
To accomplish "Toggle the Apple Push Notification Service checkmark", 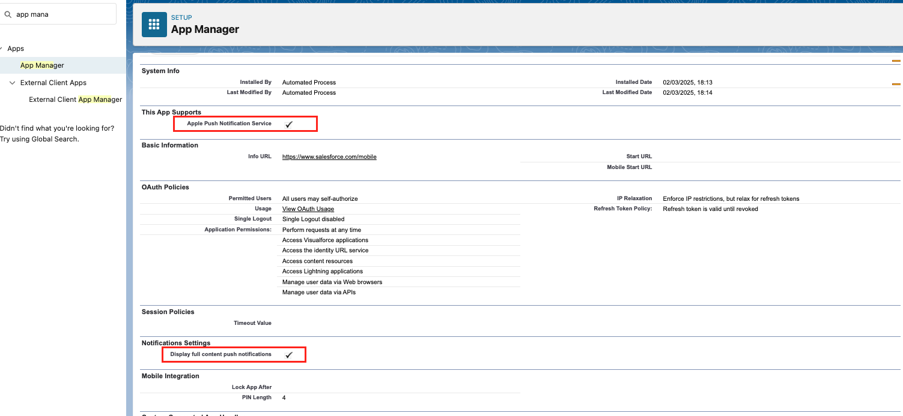I will (x=289, y=124).
